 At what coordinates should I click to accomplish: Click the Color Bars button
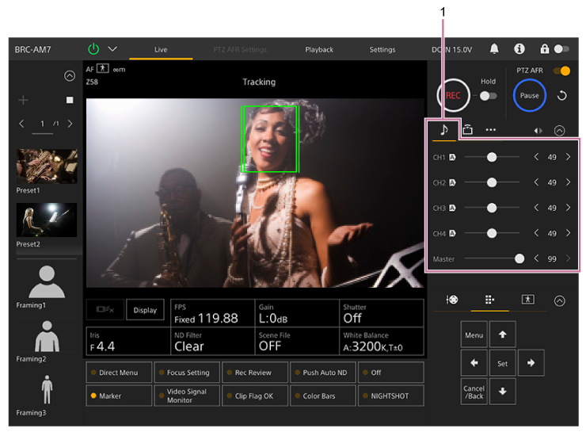point(323,396)
